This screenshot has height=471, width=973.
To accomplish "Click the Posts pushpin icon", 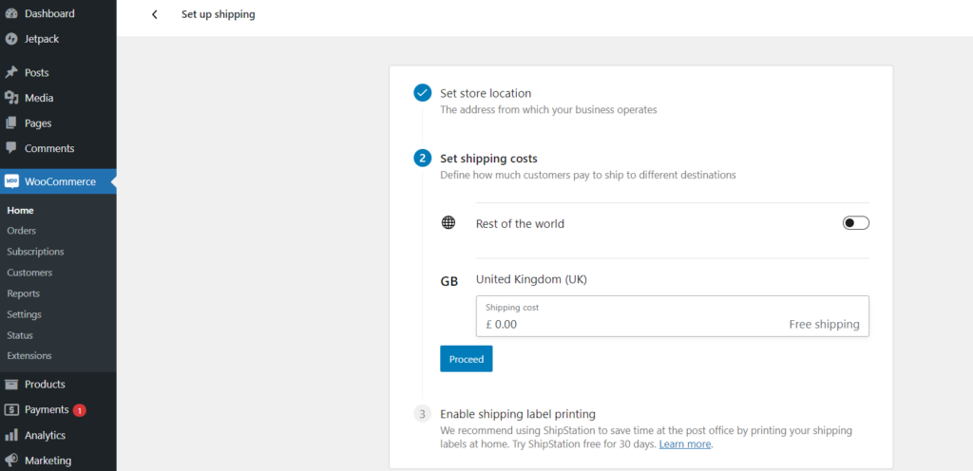I will point(11,72).
